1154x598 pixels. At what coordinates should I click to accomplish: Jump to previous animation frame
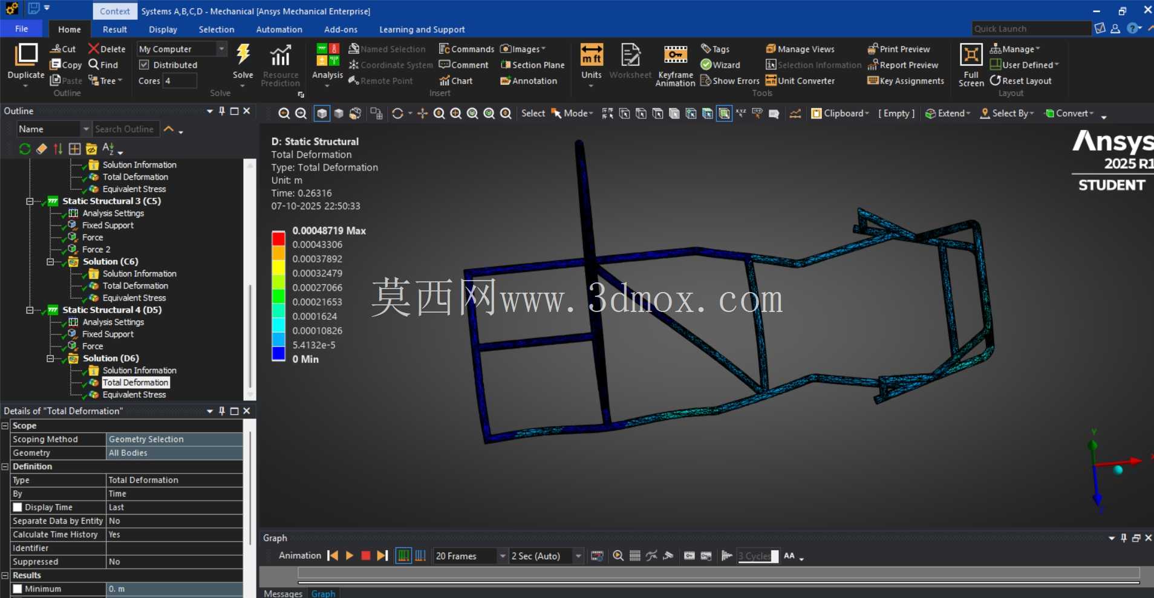click(x=333, y=556)
